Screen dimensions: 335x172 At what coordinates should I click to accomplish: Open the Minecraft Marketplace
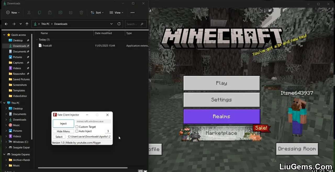click(x=222, y=133)
